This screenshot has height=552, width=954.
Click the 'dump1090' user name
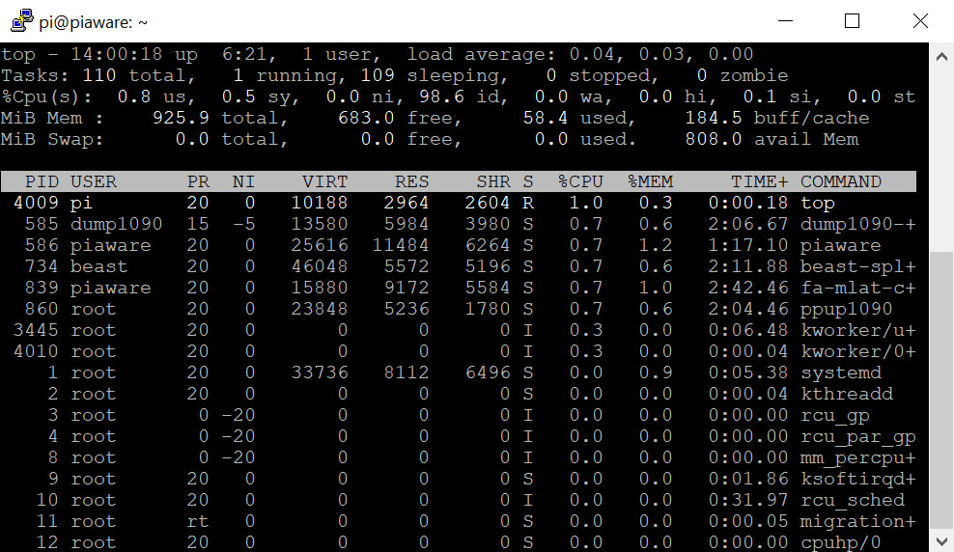coord(116,224)
